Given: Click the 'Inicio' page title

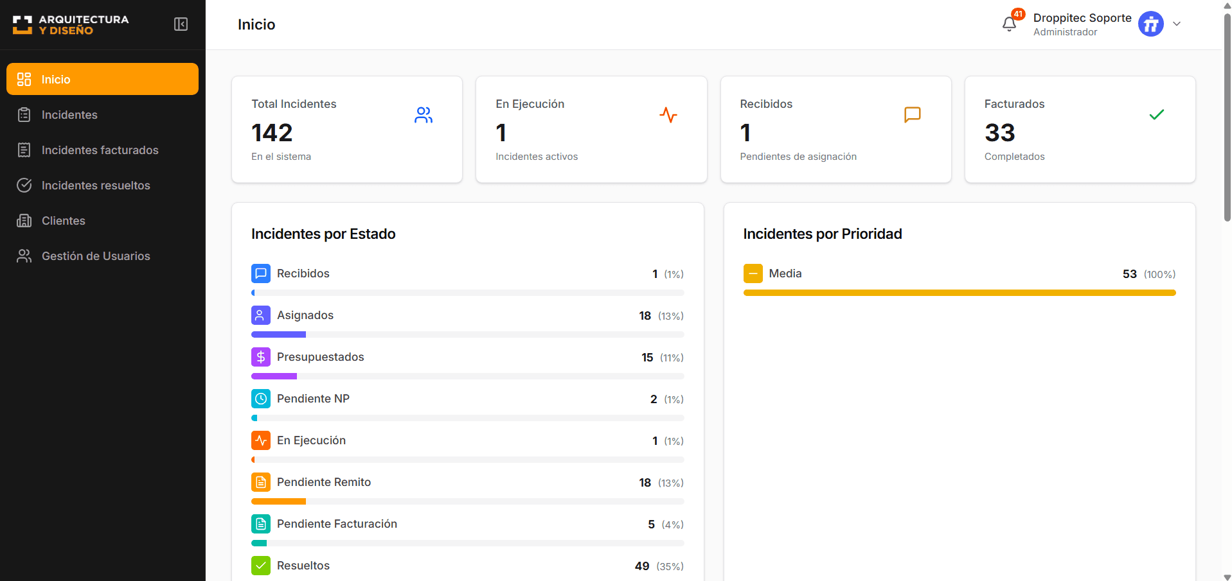Looking at the screenshot, I should (x=256, y=24).
